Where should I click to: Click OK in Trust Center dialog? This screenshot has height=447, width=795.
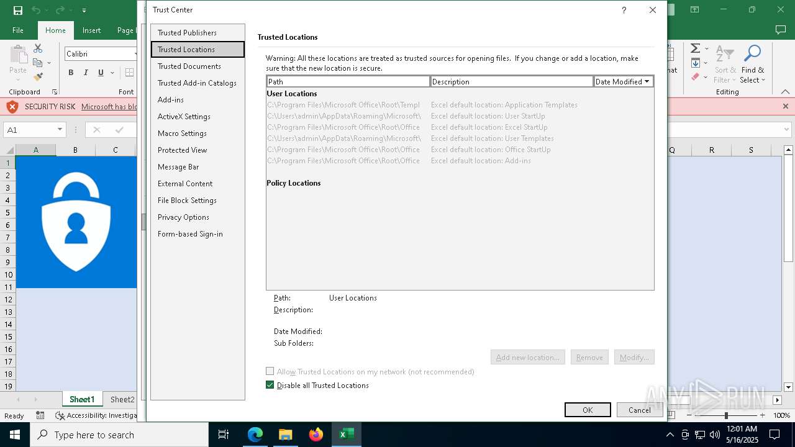click(x=588, y=410)
